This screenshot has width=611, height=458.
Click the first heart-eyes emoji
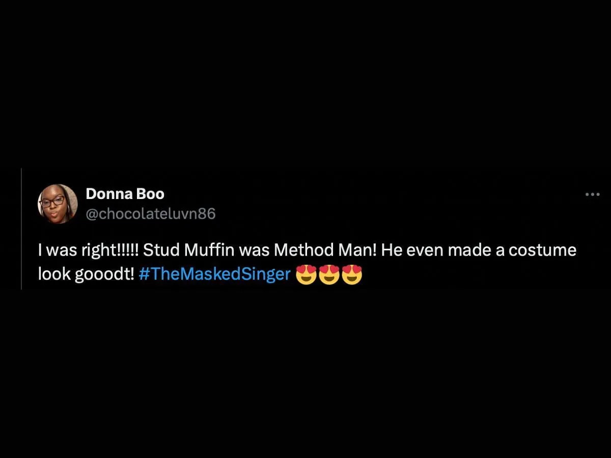click(305, 275)
